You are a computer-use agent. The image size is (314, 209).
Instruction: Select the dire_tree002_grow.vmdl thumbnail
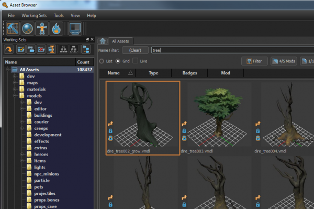(143, 118)
